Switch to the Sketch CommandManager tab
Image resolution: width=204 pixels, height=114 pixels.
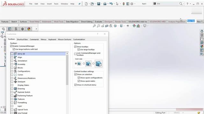click(14, 22)
